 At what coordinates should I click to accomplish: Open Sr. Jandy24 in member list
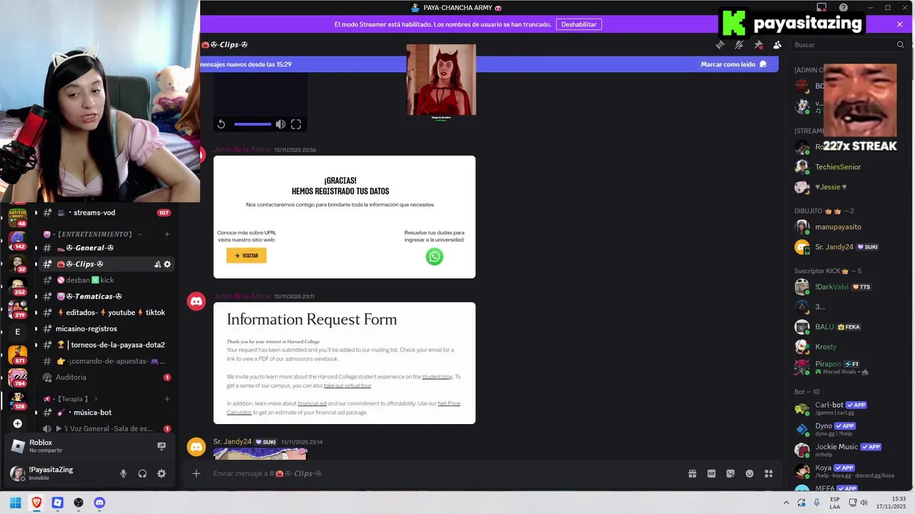click(849, 247)
